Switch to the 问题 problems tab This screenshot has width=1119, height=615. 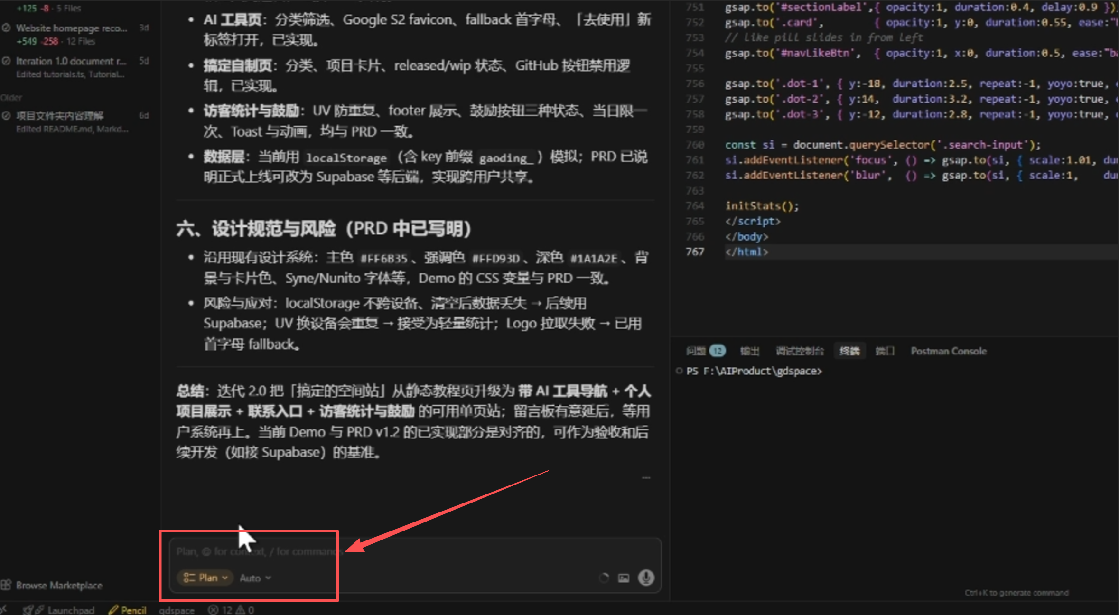[x=696, y=351]
